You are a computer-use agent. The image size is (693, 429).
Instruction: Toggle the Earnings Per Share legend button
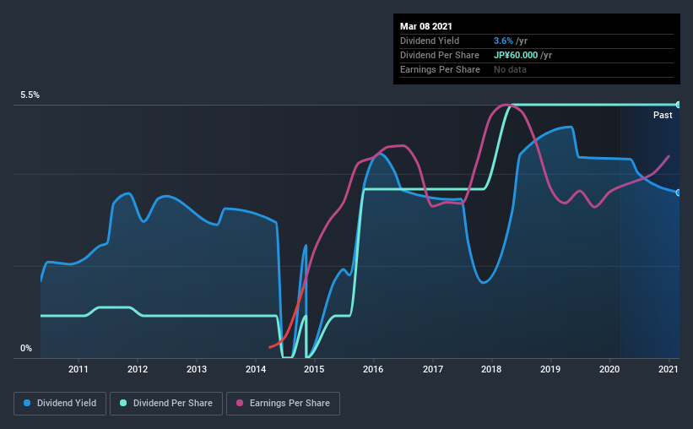(x=283, y=404)
